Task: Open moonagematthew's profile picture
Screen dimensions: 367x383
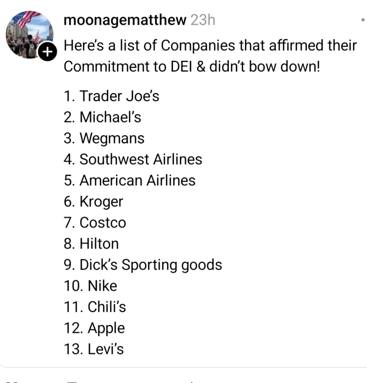Action: [30, 35]
